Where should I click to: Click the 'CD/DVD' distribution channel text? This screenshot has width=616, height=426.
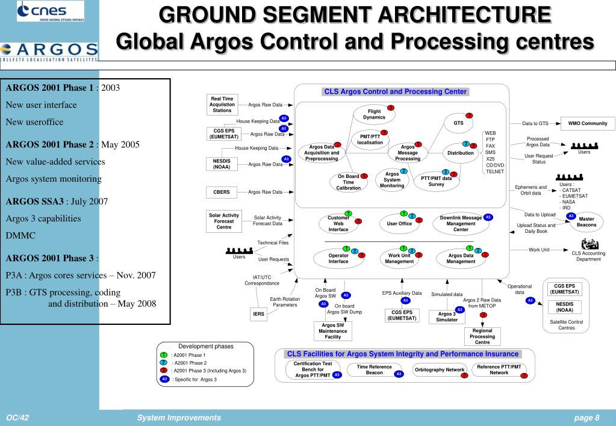[495, 165]
